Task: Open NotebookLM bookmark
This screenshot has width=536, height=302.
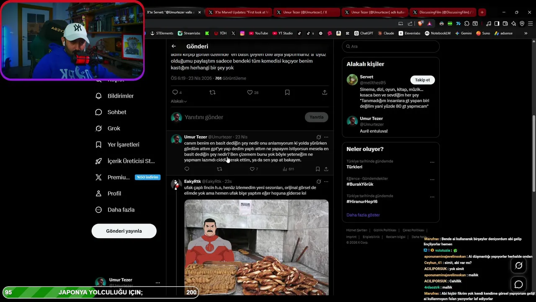Action: point(438,33)
